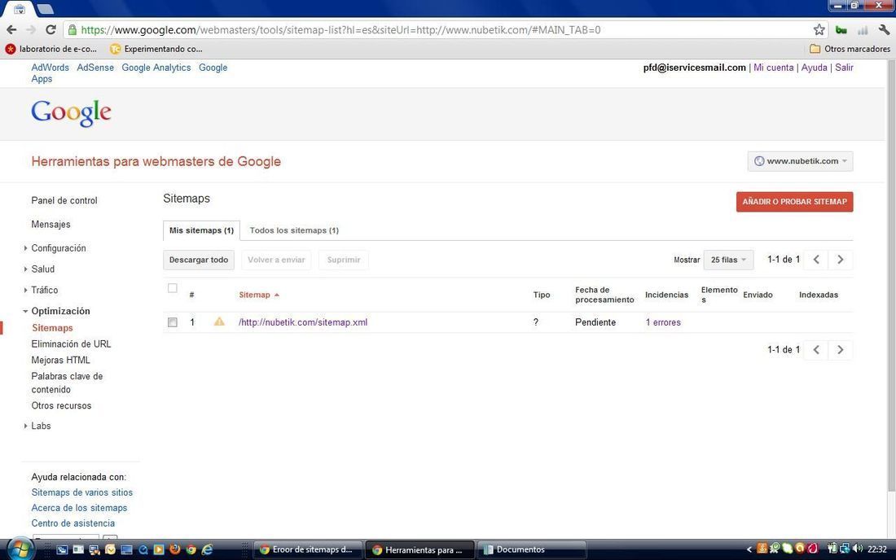Open the Windows Start orb

[20, 549]
